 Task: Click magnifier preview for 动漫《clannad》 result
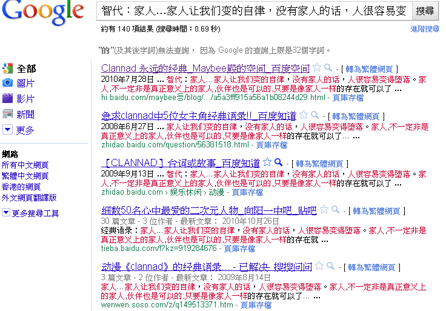point(330,266)
